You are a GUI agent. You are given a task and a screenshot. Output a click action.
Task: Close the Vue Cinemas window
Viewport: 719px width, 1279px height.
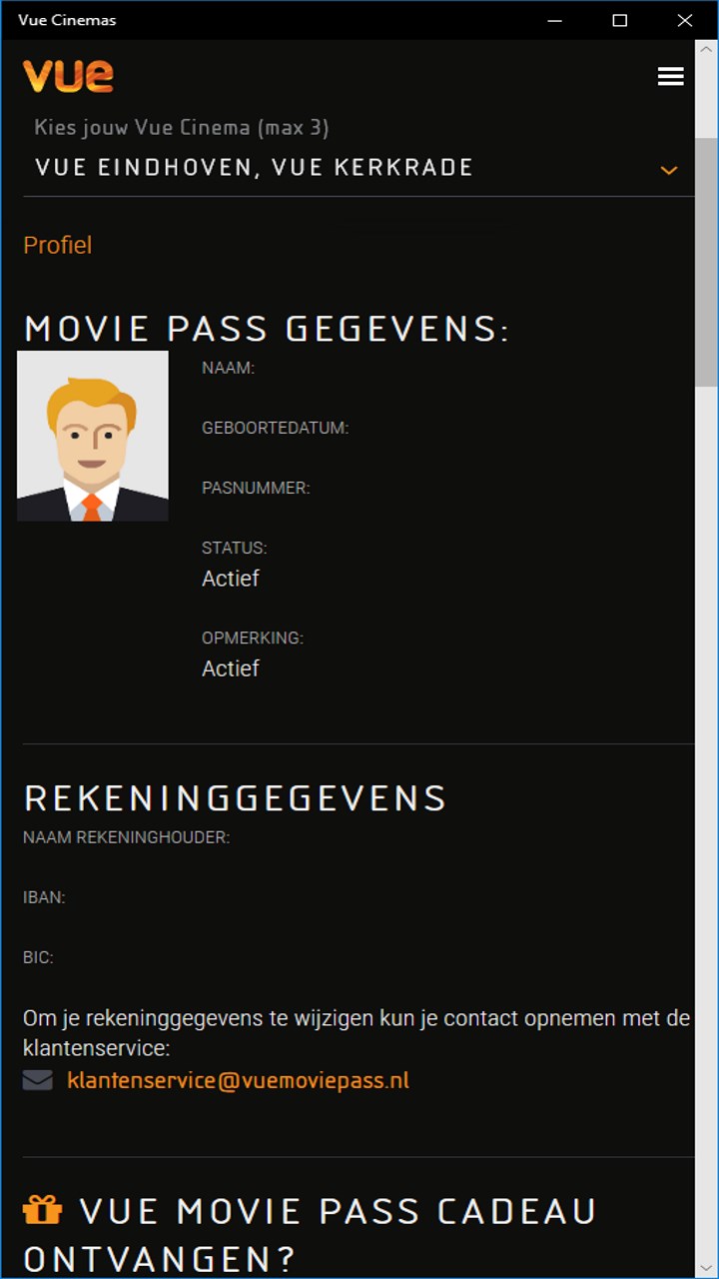684,20
